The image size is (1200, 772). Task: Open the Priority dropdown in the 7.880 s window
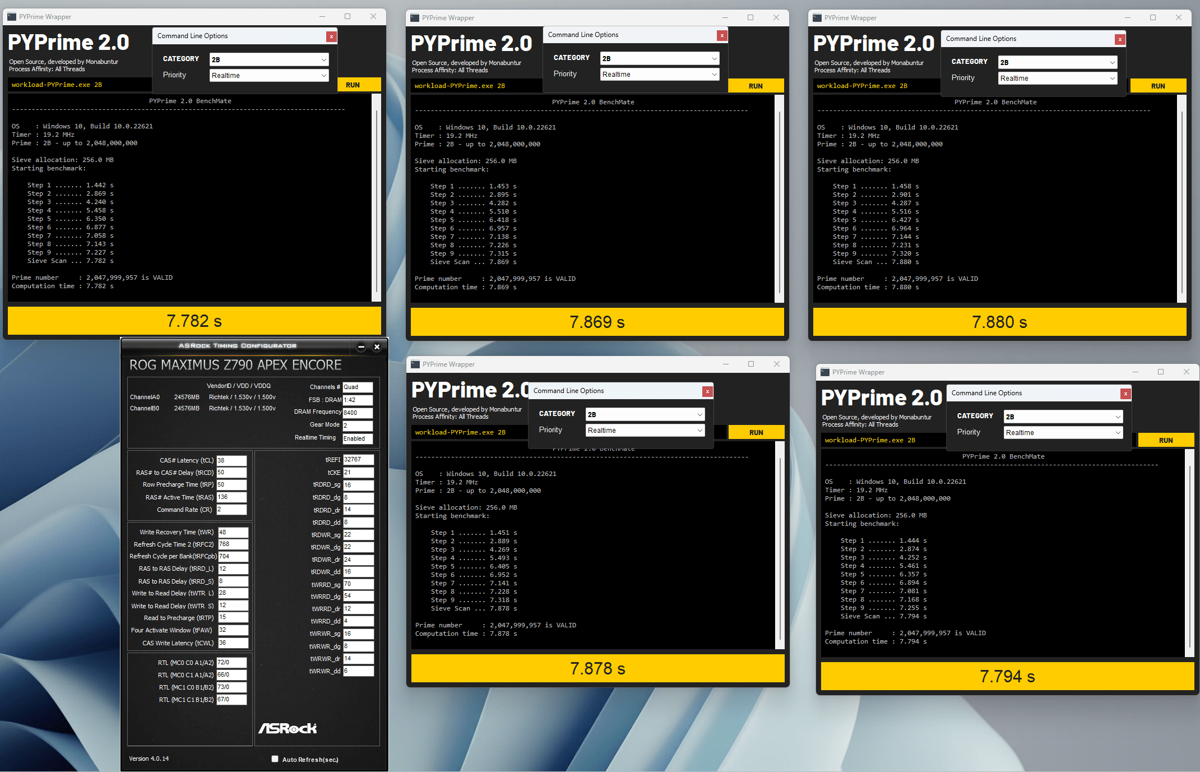click(1058, 78)
